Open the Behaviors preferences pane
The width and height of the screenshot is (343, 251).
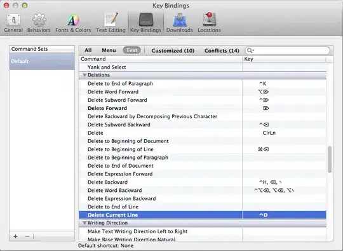click(x=39, y=23)
